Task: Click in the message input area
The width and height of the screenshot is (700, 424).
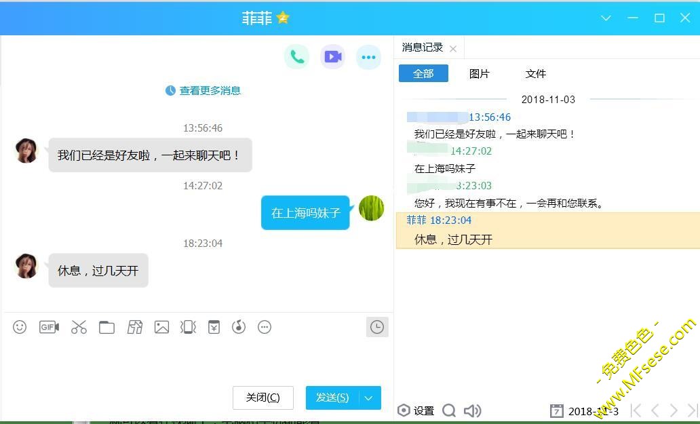Action: pos(197,361)
